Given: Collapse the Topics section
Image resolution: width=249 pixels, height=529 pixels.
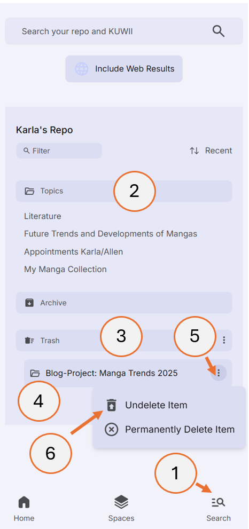Looking at the screenshot, I should pyautogui.click(x=124, y=191).
